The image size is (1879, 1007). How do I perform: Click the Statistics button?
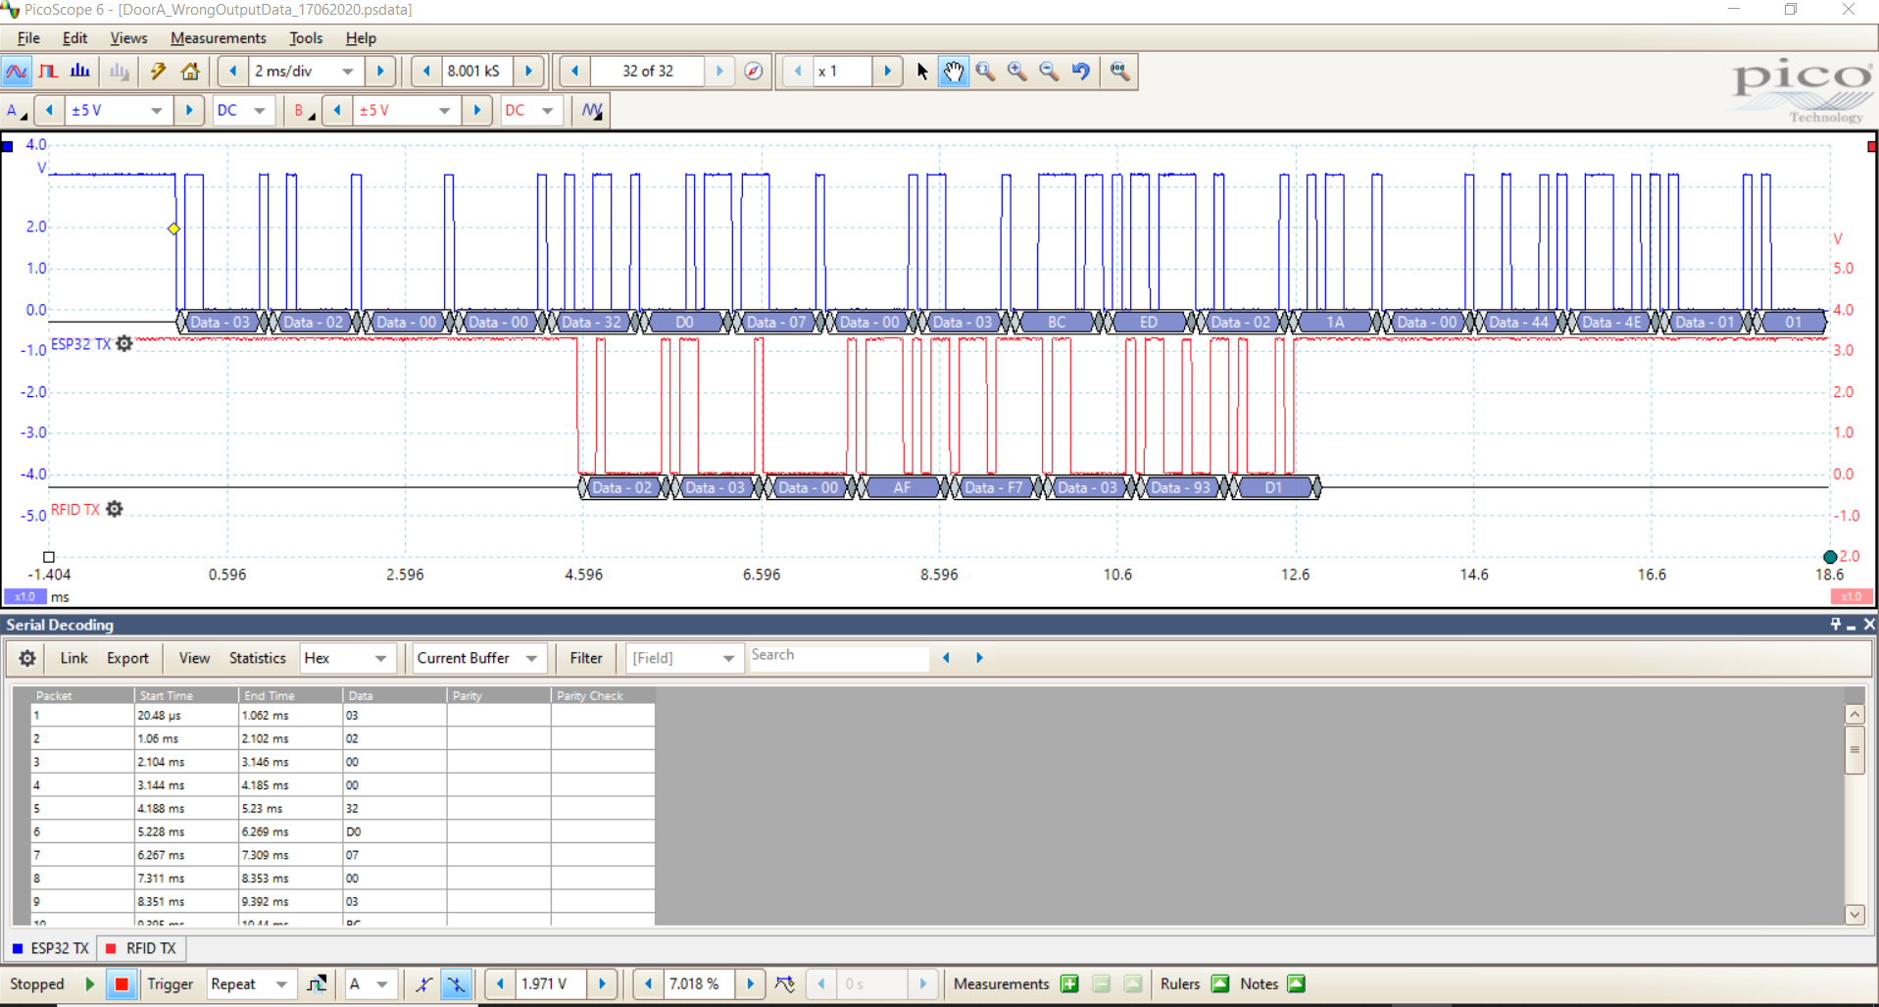click(258, 658)
